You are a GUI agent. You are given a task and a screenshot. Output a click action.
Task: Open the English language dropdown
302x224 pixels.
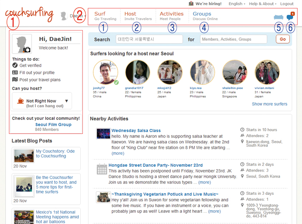[x=237, y=4]
